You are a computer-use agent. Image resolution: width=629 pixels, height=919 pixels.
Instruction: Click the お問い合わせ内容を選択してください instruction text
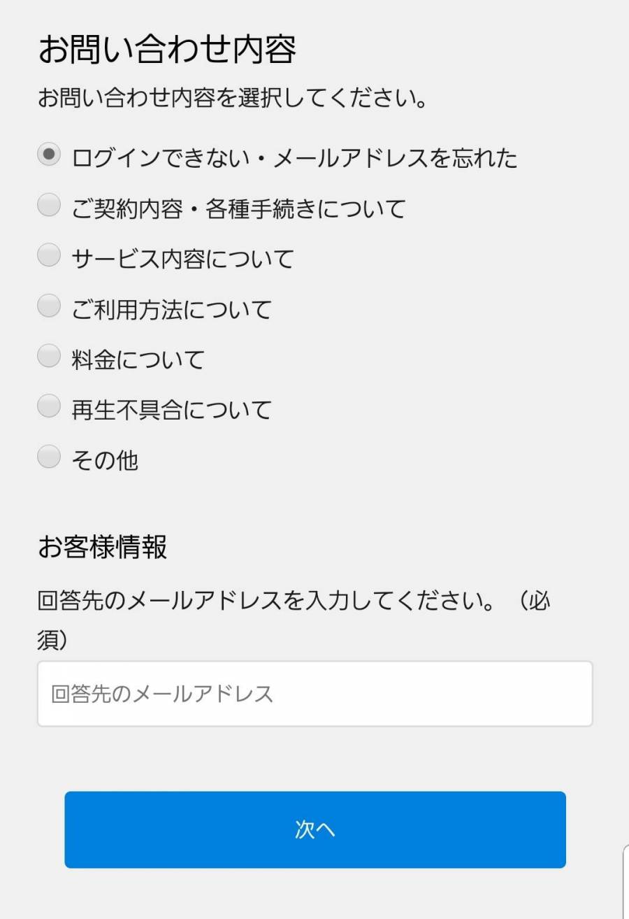tap(233, 99)
